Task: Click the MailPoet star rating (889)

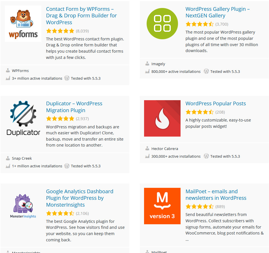Action: click(199, 206)
